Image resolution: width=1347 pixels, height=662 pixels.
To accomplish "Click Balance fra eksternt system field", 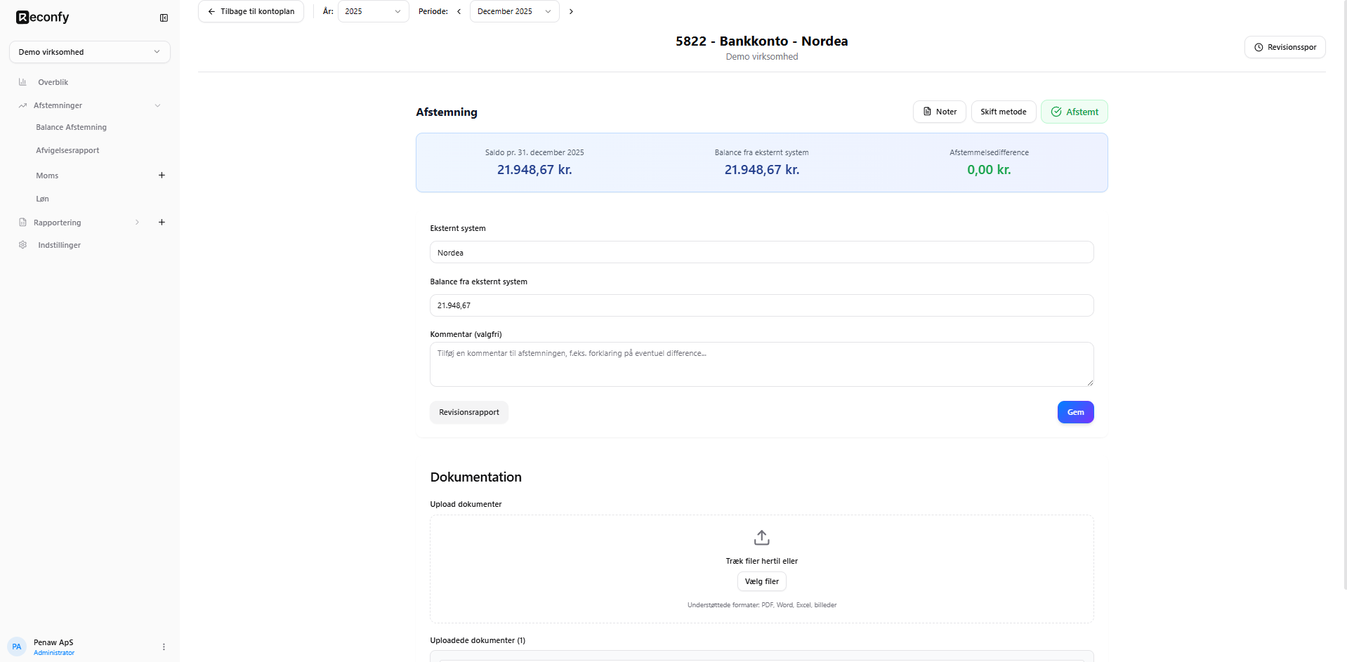I will [761, 305].
